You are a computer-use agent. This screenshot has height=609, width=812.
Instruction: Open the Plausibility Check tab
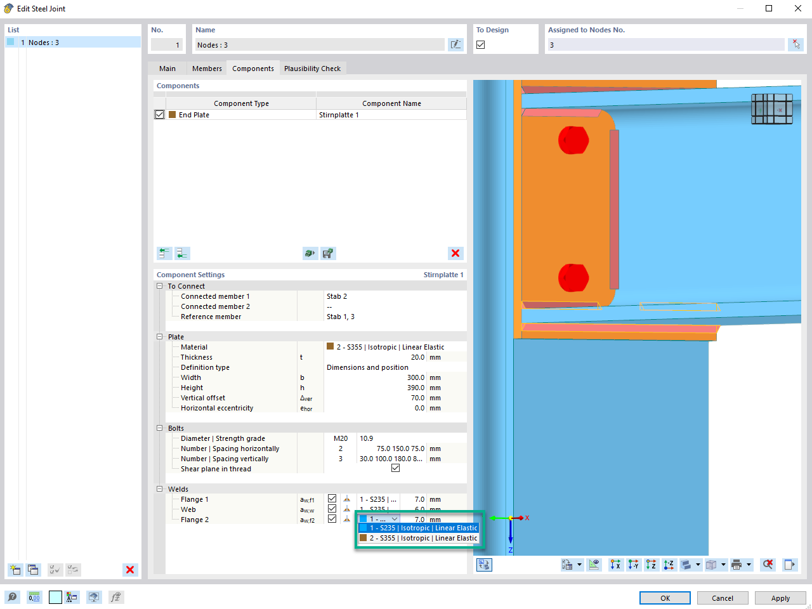pos(312,69)
